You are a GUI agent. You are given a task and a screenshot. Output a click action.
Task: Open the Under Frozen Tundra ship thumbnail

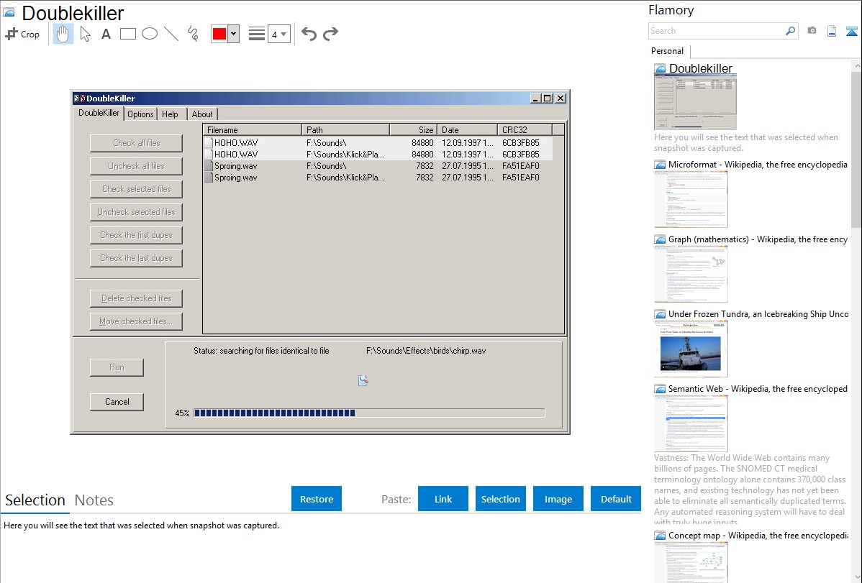click(691, 349)
